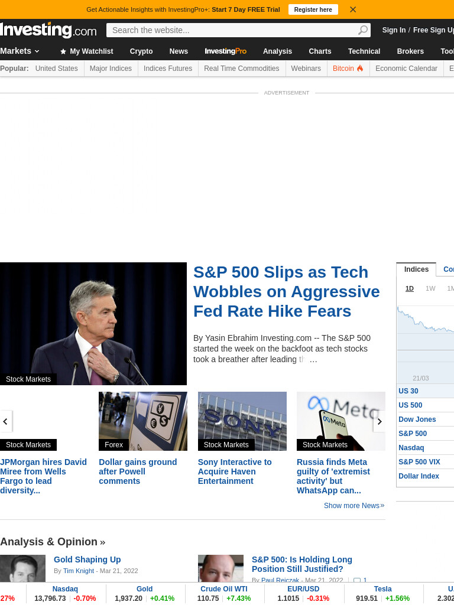This screenshot has width=454, height=605.
Task: Select the 1W chart timeframe
Action: (x=430, y=288)
